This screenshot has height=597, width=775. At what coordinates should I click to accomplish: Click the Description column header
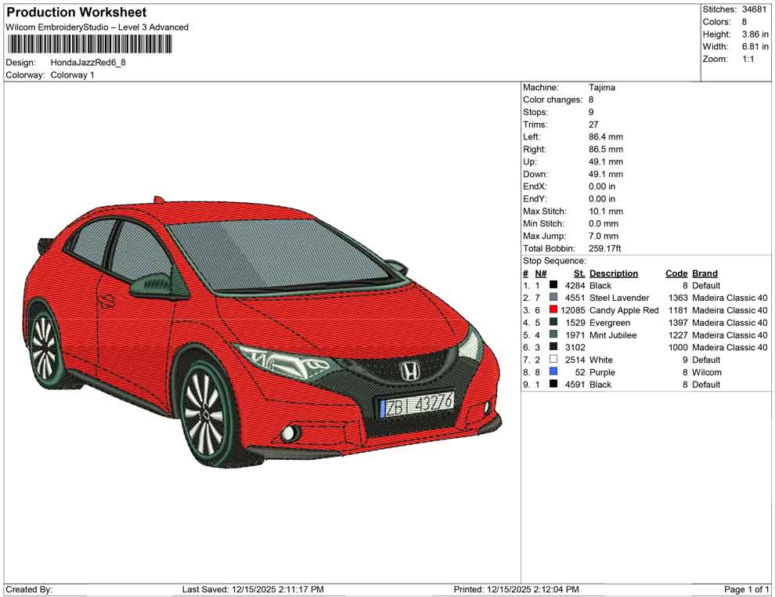[x=614, y=273]
